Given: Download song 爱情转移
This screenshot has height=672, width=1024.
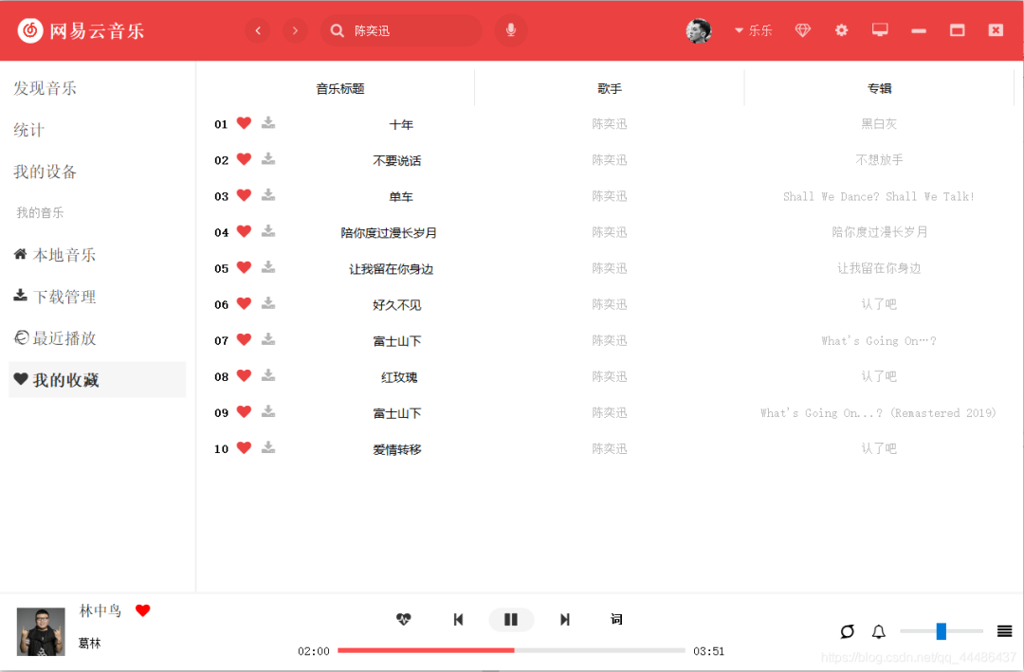Looking at the screenshot, I should pos(268,447).
